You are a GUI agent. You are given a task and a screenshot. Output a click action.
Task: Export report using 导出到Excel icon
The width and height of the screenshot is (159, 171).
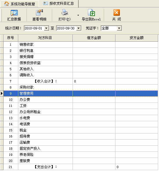pos(91,13)
